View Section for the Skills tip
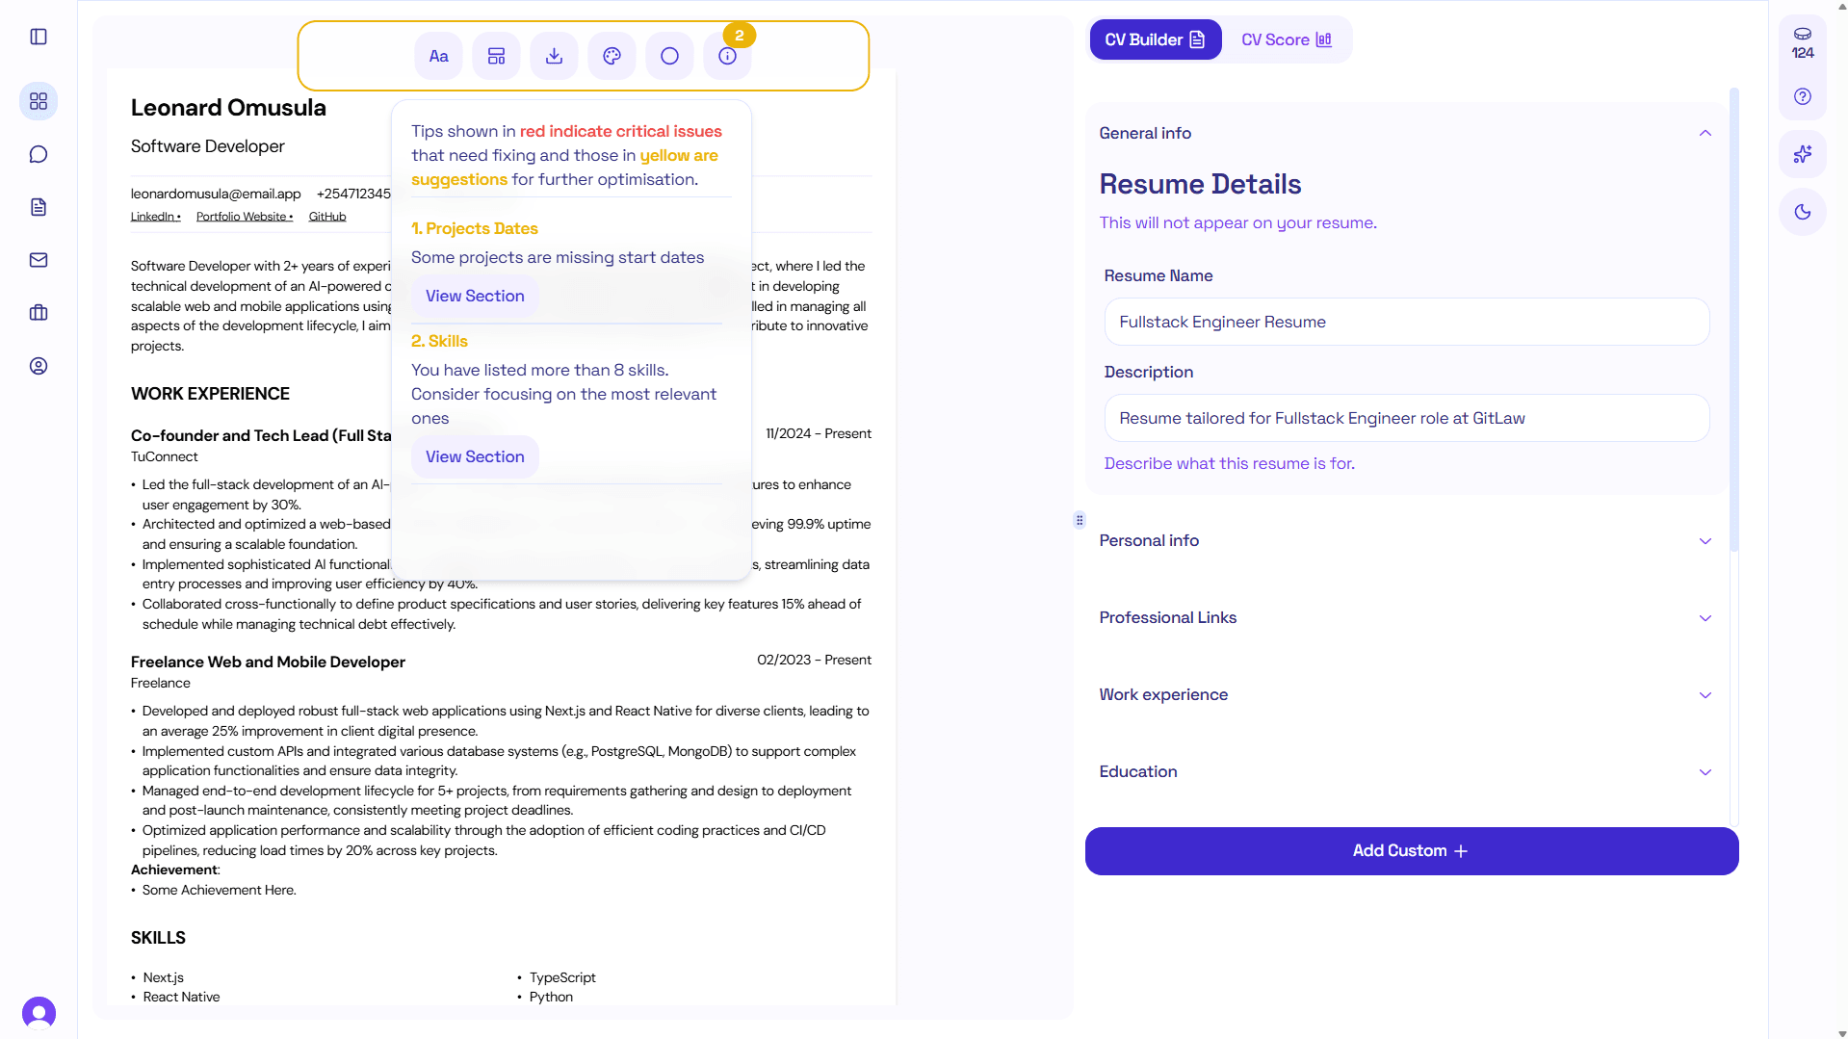The width and height of the screenshot is (1848, 1039). point(474,456)
